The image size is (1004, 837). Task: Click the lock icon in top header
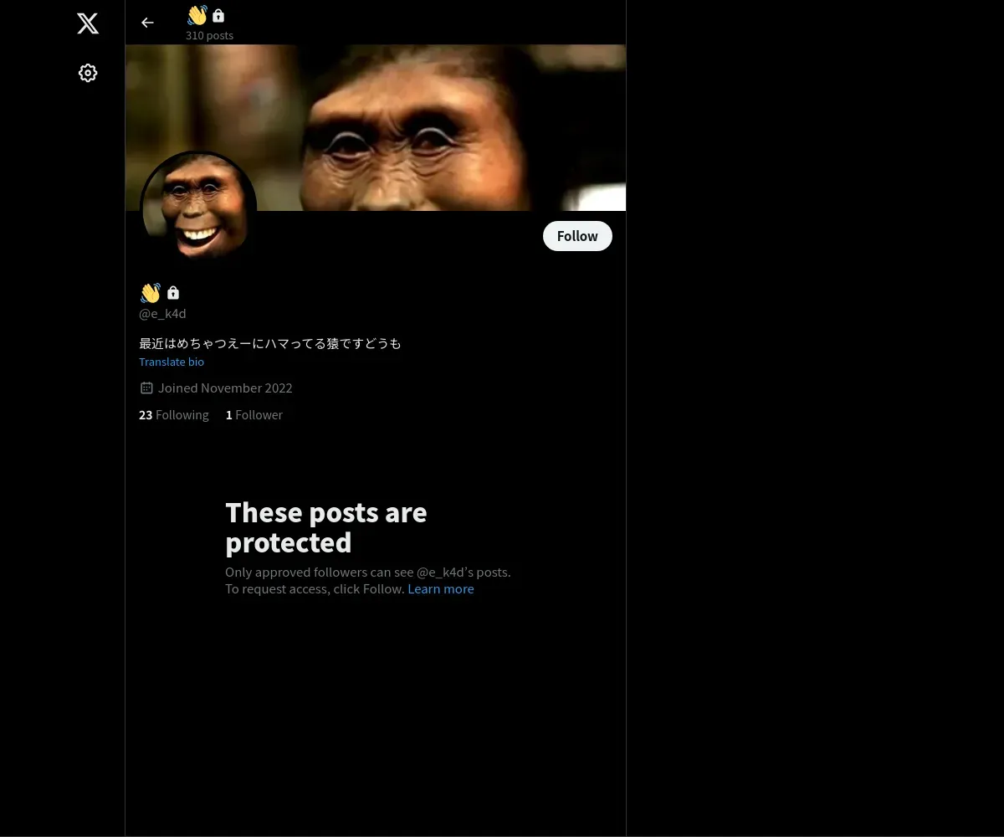click(x=218, y=15)
